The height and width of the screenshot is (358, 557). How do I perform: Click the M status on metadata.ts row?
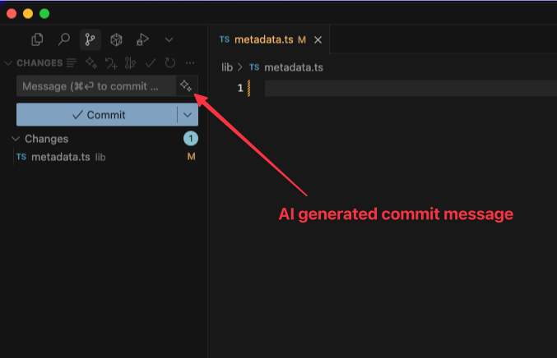(x=191, y=156)
